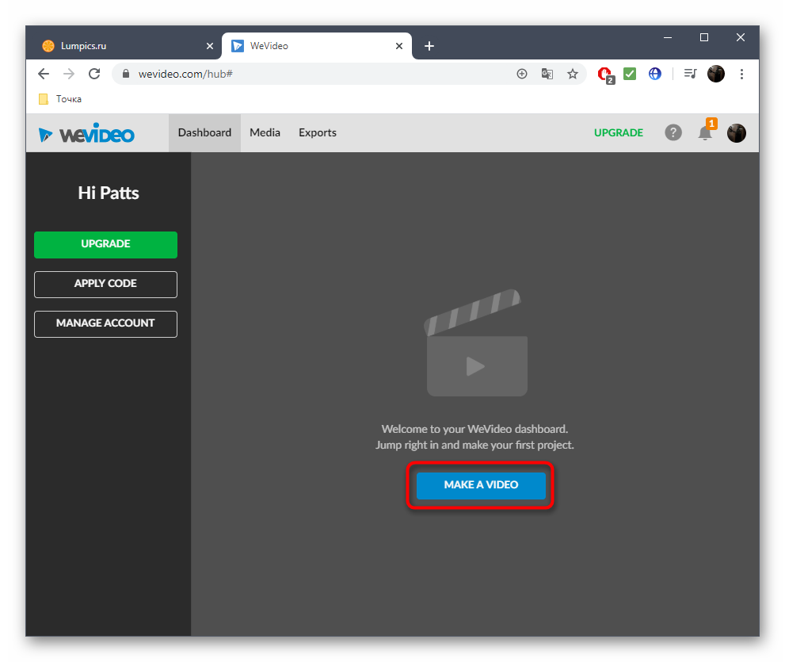
Task: Open the notifications bell icon
Action: (x=705, y=133)
